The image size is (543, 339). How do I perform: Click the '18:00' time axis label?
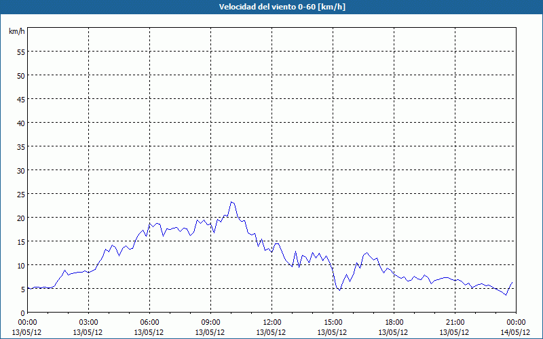pyautogui.click(x=394, y=323)
